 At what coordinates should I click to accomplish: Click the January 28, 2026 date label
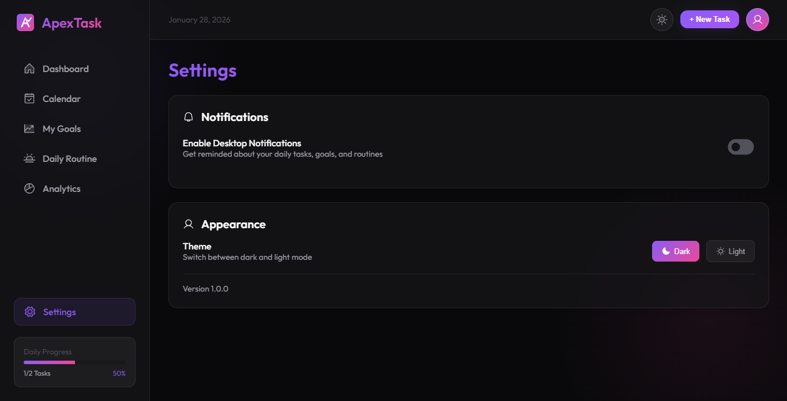(x=199, y=19)
